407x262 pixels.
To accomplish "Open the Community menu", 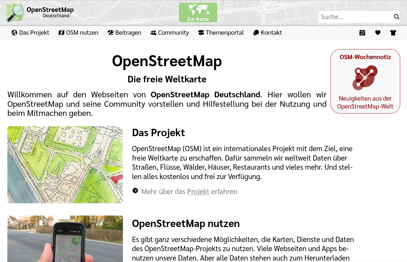I will (170, 33).
